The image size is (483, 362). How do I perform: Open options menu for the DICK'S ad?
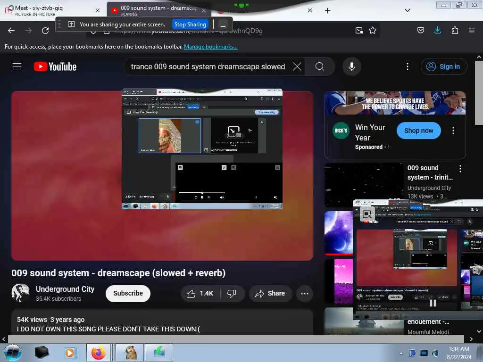pos(453,131)
